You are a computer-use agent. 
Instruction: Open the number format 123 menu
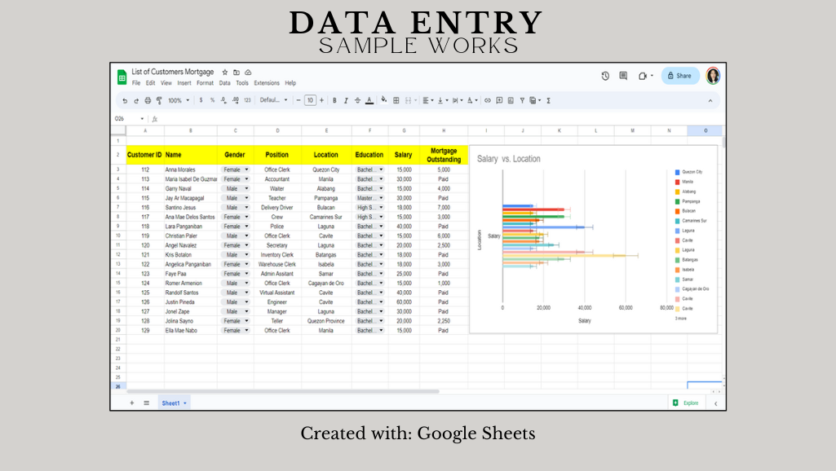[247, 100]
